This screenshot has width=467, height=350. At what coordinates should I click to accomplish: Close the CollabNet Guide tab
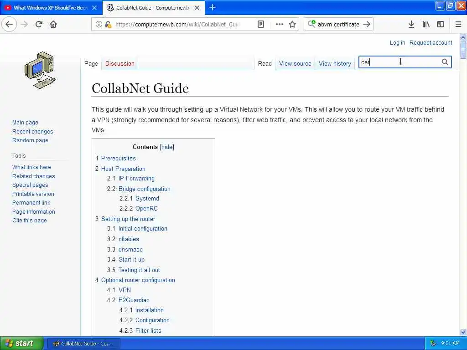(197, 8)
